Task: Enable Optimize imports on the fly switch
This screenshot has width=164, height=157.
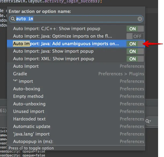Action: coord(135,36)
